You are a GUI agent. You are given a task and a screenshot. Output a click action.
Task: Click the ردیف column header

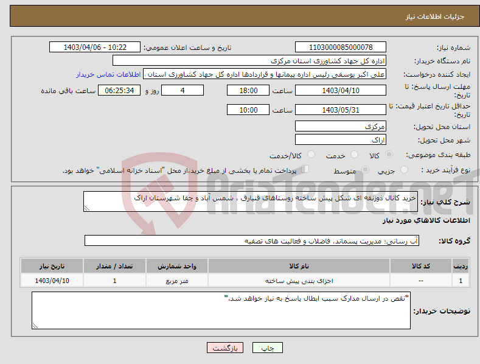point(461,266)
